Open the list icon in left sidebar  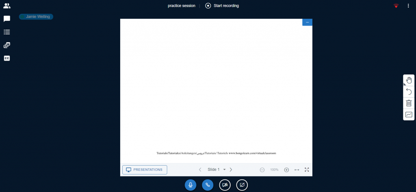point(6,32)
